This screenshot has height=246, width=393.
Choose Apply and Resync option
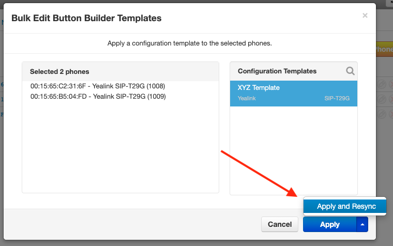[x=345, y=206]
